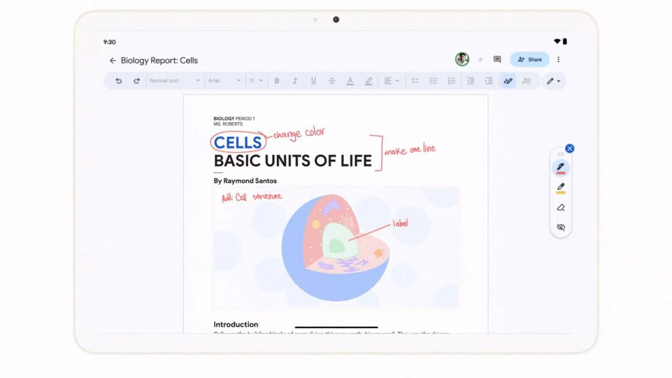672x378 pixels.
Task: Click the BIOLOGY PERIOD 1 header text
Action: click(234, 118)
